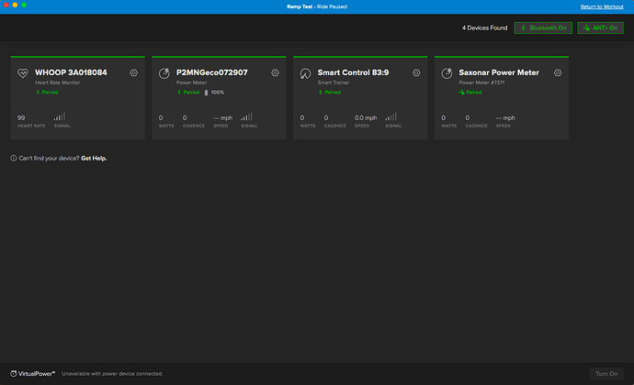Image resolution: width=634 pixels, height=385 pixels.
Task: Click signal strength bars on WHOOP card
Action: point(60,116)
